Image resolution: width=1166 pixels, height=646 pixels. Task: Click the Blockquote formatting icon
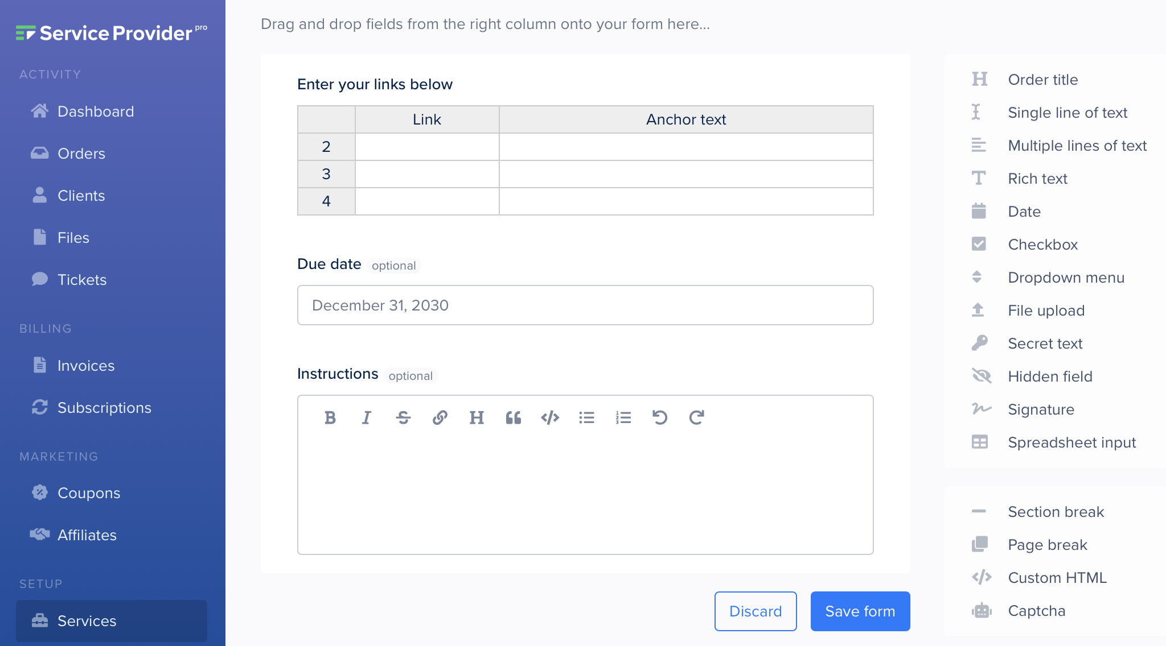tap(512, 417)
